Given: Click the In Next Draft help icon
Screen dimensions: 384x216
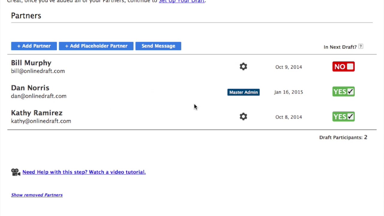Looking at the screenshot, I should 361,46.
